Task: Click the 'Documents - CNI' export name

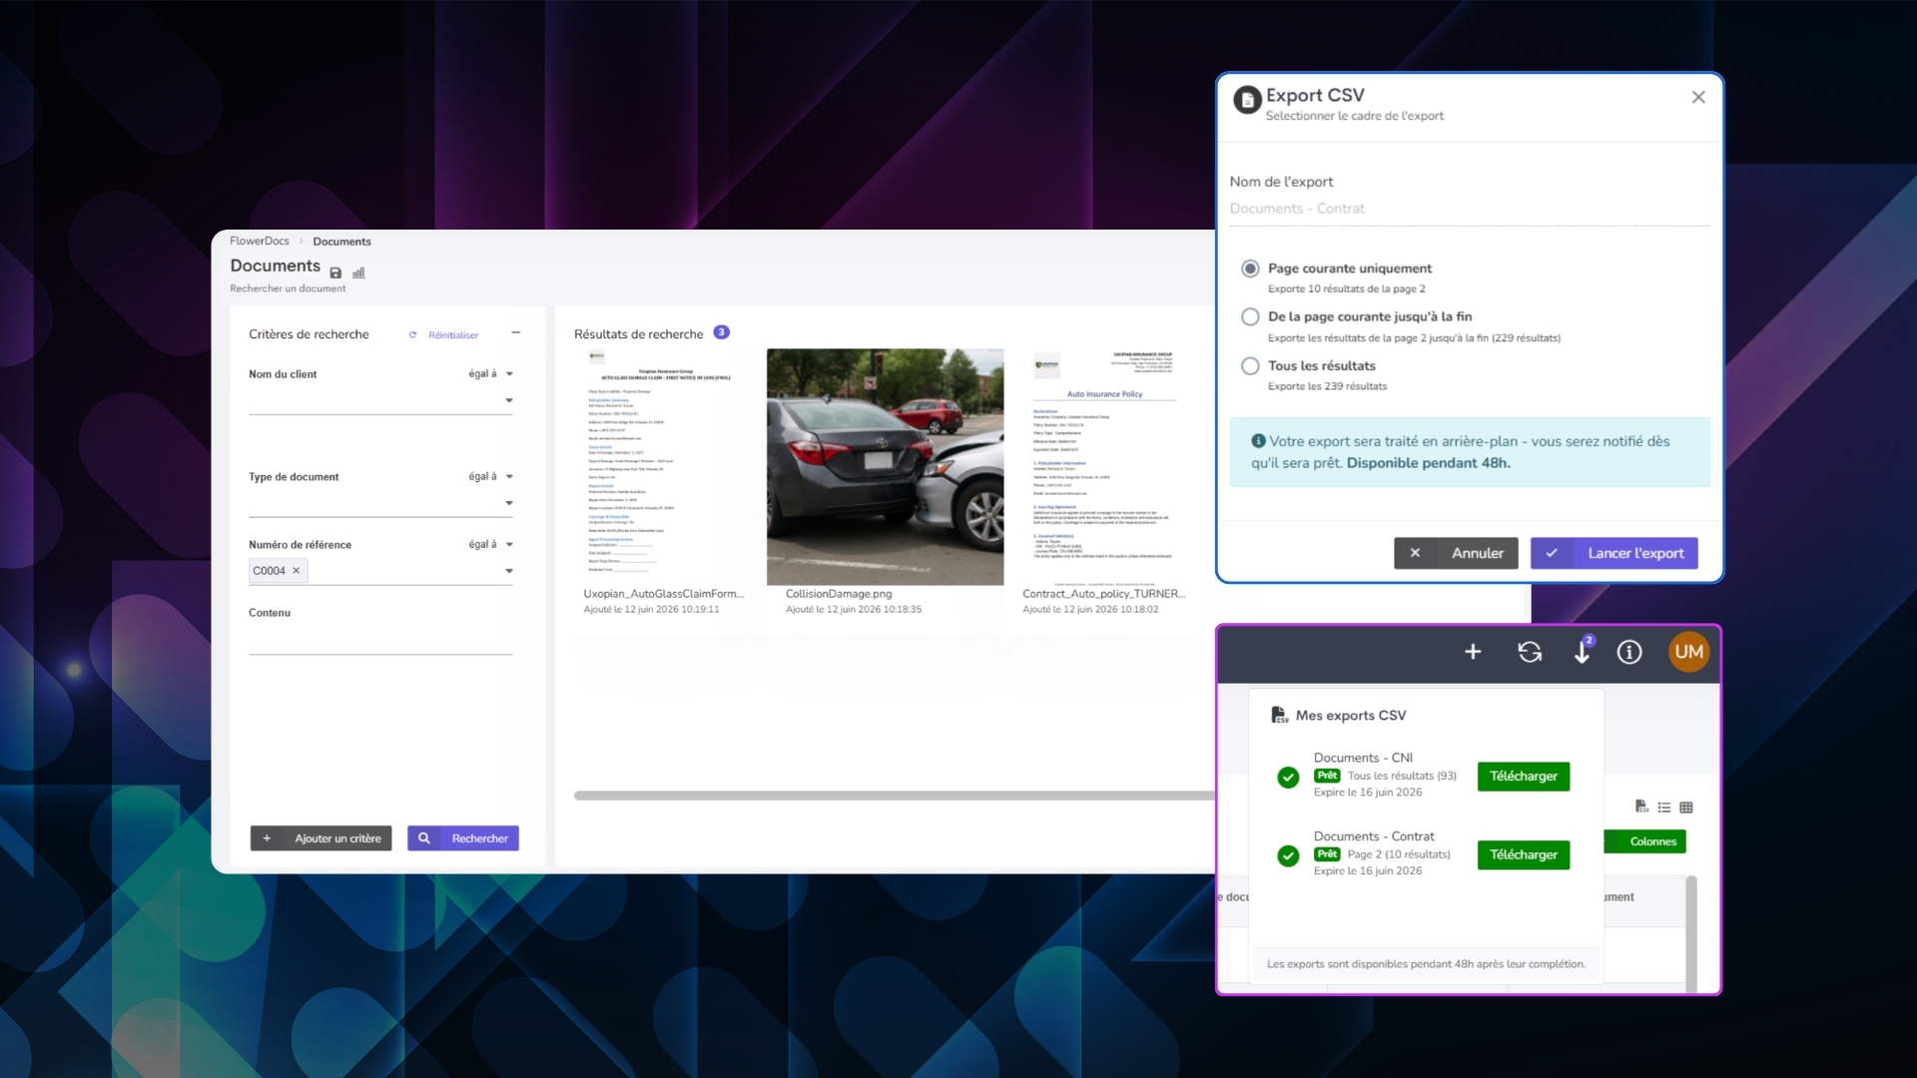Action: click(x=1363, y=758)
